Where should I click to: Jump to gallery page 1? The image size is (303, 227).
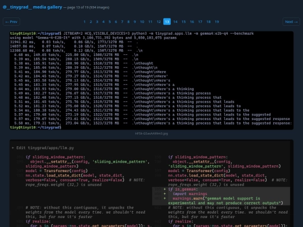click(84, 22)
